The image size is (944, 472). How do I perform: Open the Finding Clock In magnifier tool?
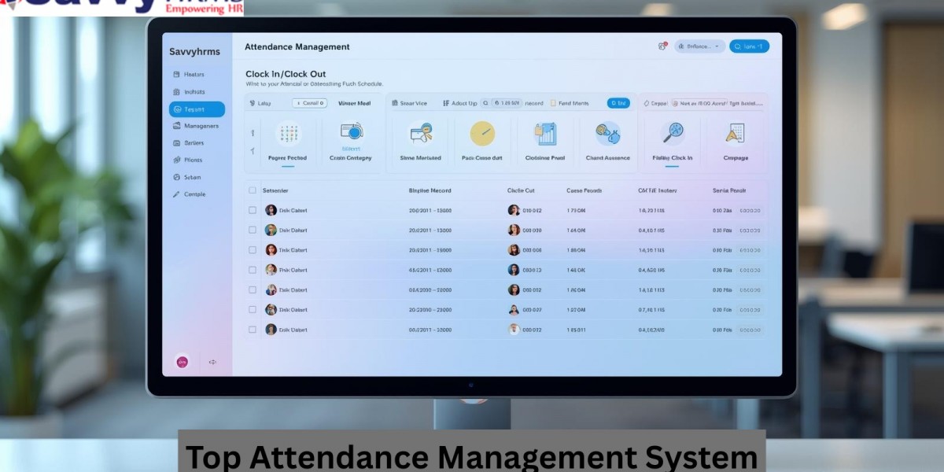(x=674, y=131)
